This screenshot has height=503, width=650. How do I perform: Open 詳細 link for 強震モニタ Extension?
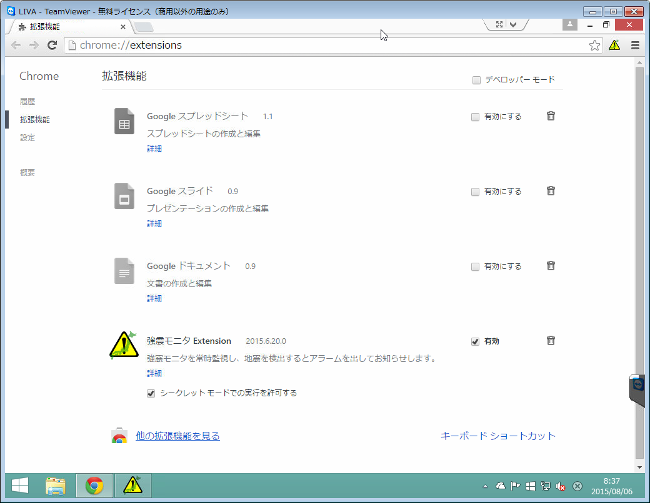154,373
